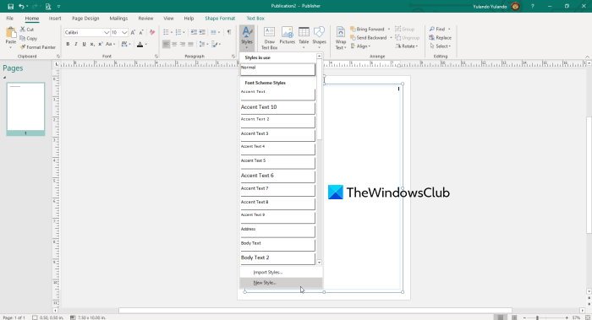Switch to the Page Design tab
This screenshot has height=320, width=592.
click(85, 18)
